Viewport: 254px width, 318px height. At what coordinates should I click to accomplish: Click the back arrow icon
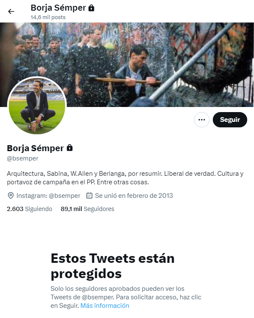(11, 11)
